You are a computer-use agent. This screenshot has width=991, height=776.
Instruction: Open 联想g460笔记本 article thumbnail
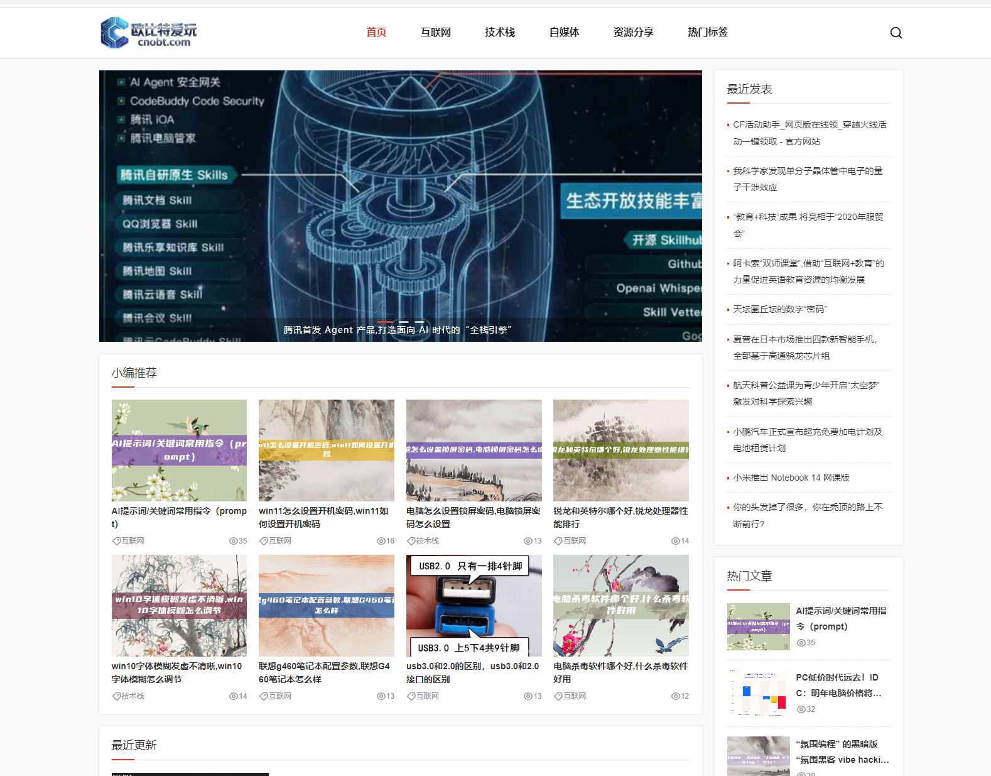click(x=327, y=606)
